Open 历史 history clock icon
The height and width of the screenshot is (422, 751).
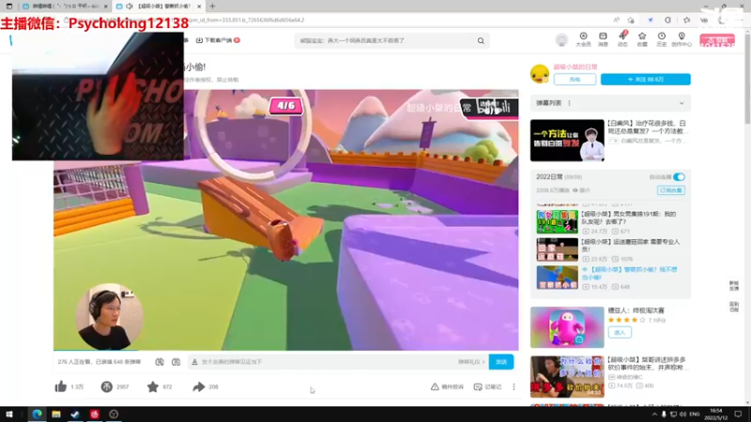coord(662,39)
